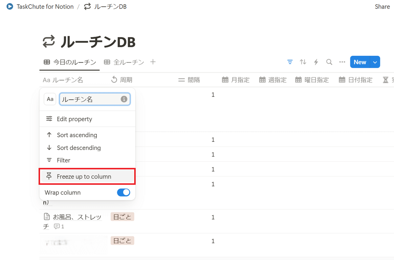Open the filter icon in the view toolbar
The height and width of the screenshot is (276, 394).
tap(290, 62)
